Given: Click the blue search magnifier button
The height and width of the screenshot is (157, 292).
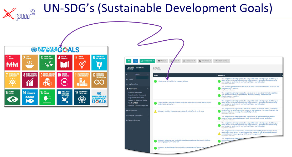Looking at the screenshot, I should pyautogui.click(x=136, y=61).
